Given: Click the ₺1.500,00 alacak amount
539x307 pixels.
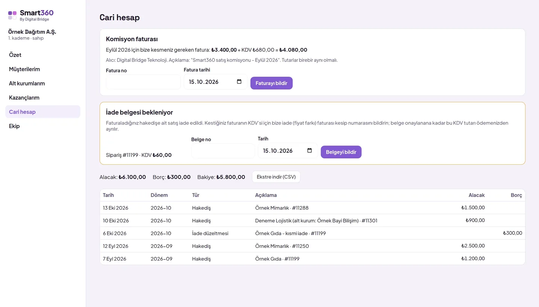Looking at the screenshot, I should click(473, 207).
